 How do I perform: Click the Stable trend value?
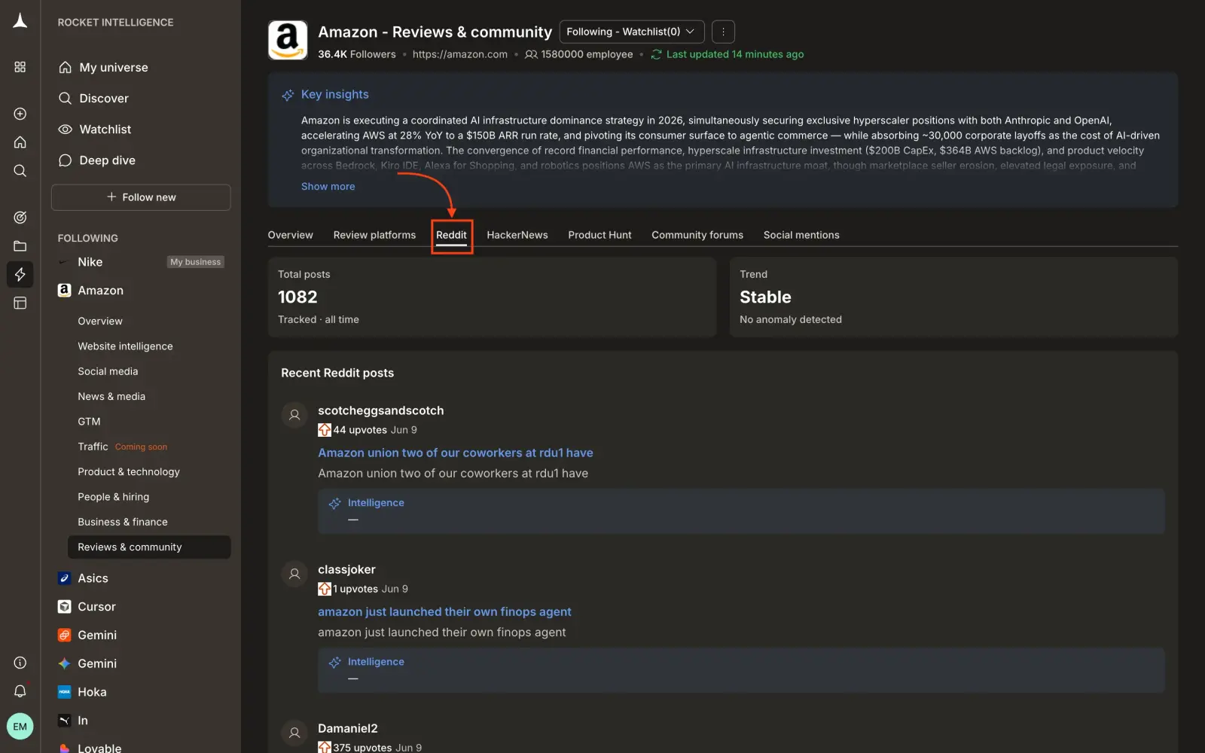[x=765, y=297]
